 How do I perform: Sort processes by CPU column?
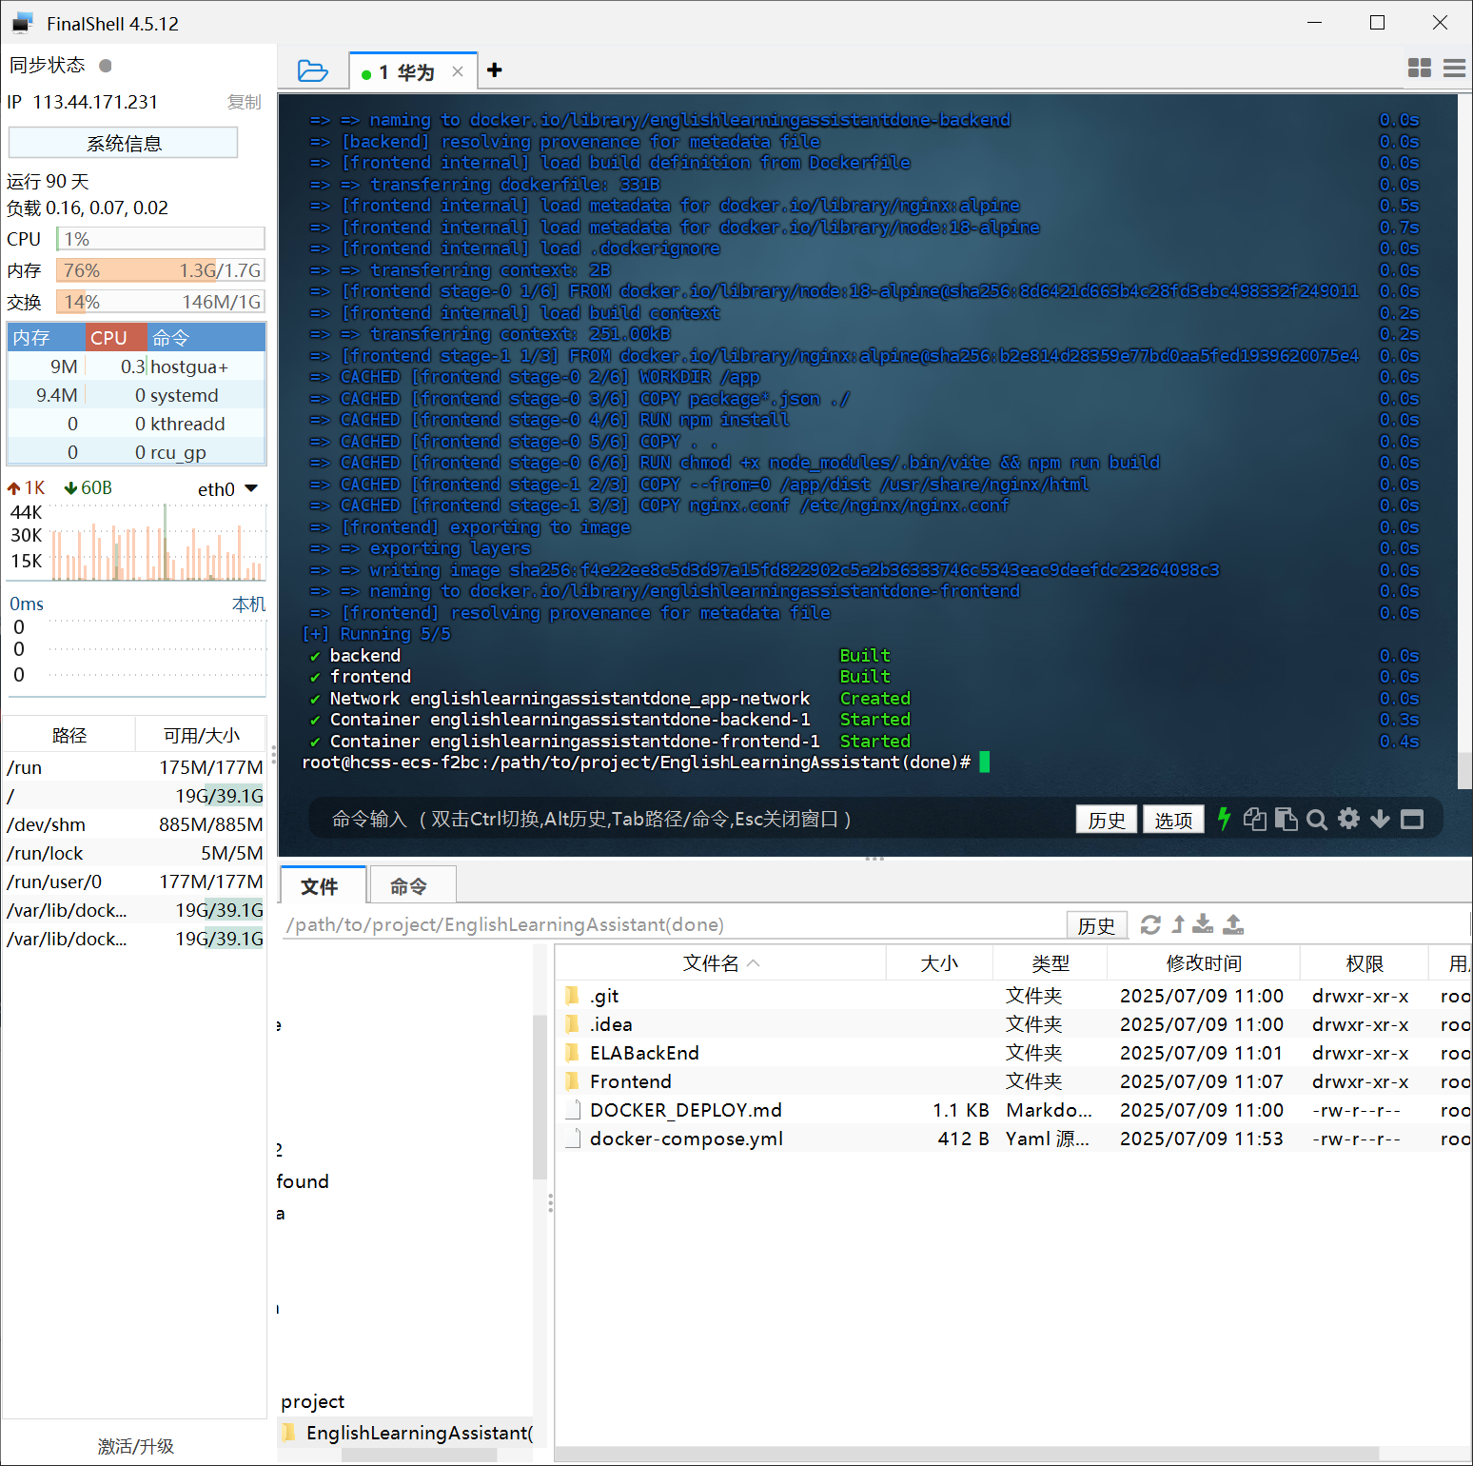(x=115, y=338)
